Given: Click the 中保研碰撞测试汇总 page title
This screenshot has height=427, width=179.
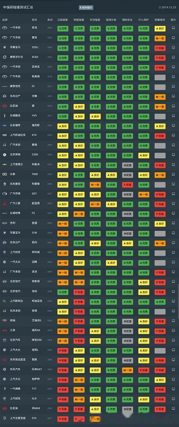Looking at the screenshot, I should click(x=18, y=8).
